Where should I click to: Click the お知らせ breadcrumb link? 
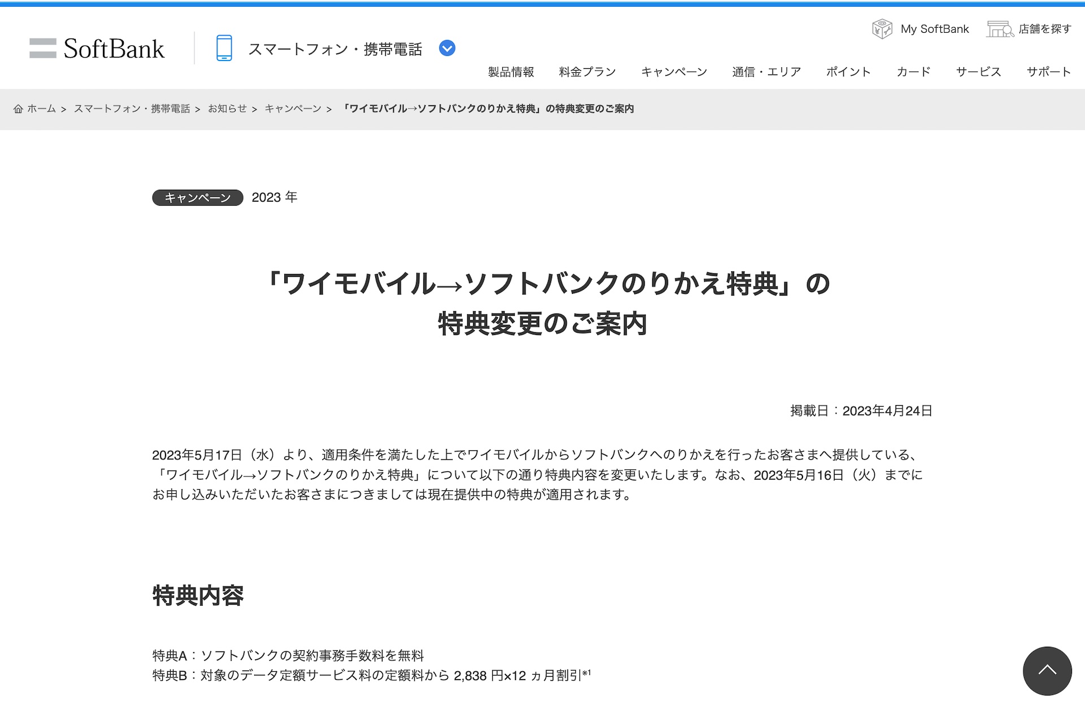pyautogui.click(x=227, y=108)
